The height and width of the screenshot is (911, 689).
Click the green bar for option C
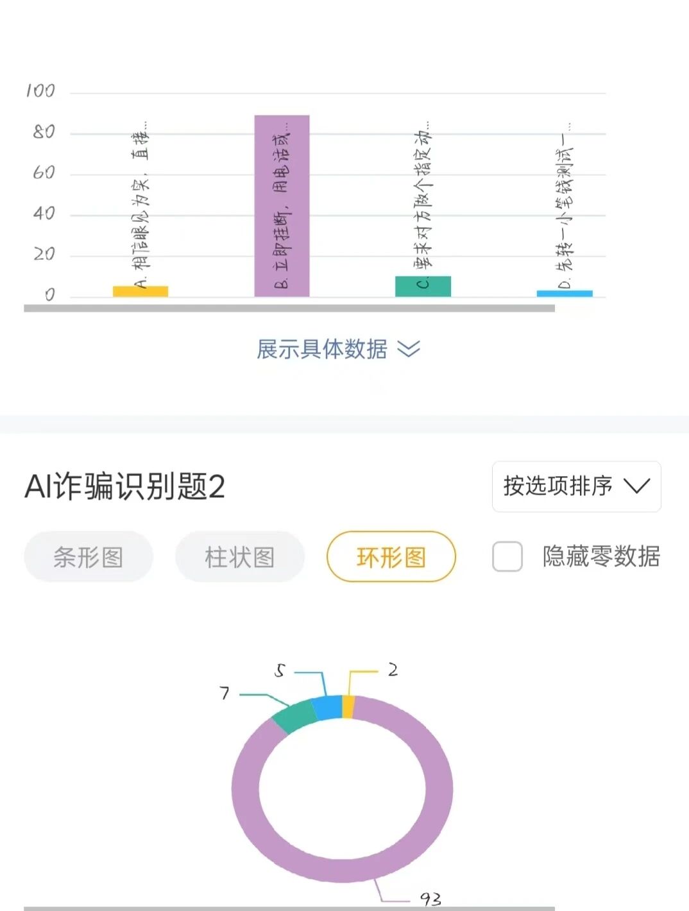423,287
